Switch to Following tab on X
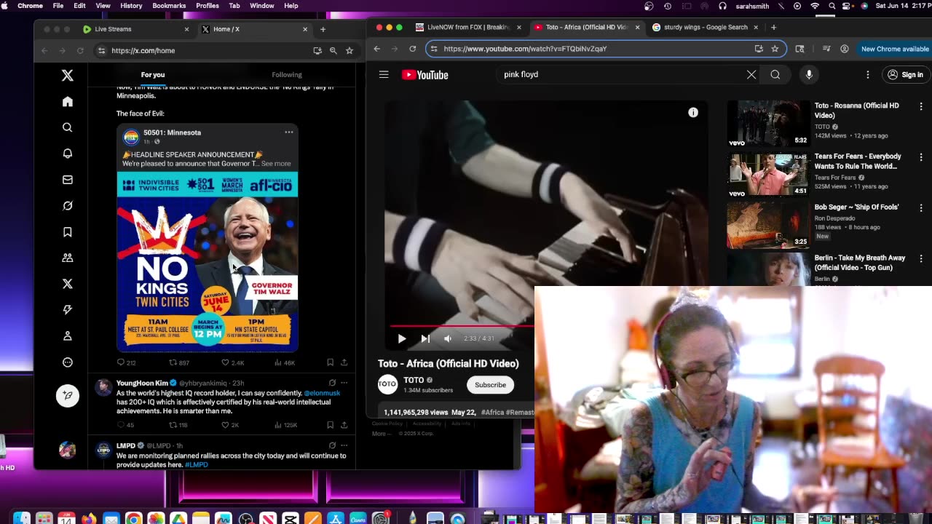The width and height of the screenshot is (932, 524). click(287, 75)
